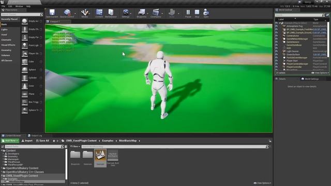
Task: Click the Unreal Engine logo icon
Action: tap(2, 2)
